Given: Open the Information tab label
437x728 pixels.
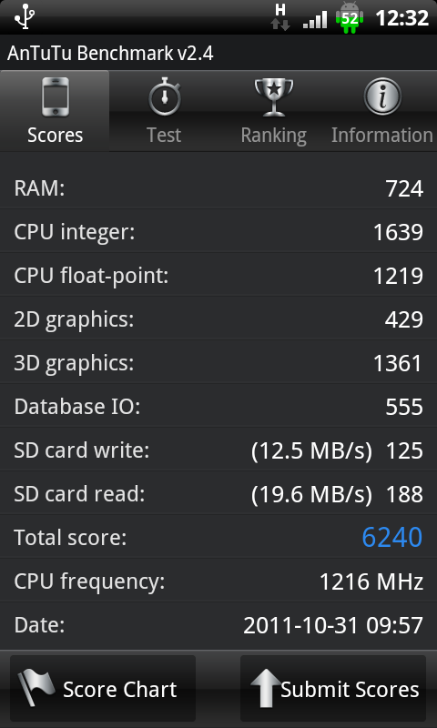Looking at the screenshot, I should point(382,135).
